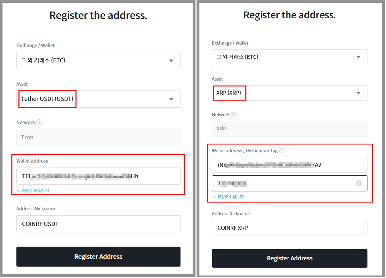The width and height of the screenshot is (386, 278).
Task: Click the Destination Tag input starting with 3
Action: (x=285, y=183)
